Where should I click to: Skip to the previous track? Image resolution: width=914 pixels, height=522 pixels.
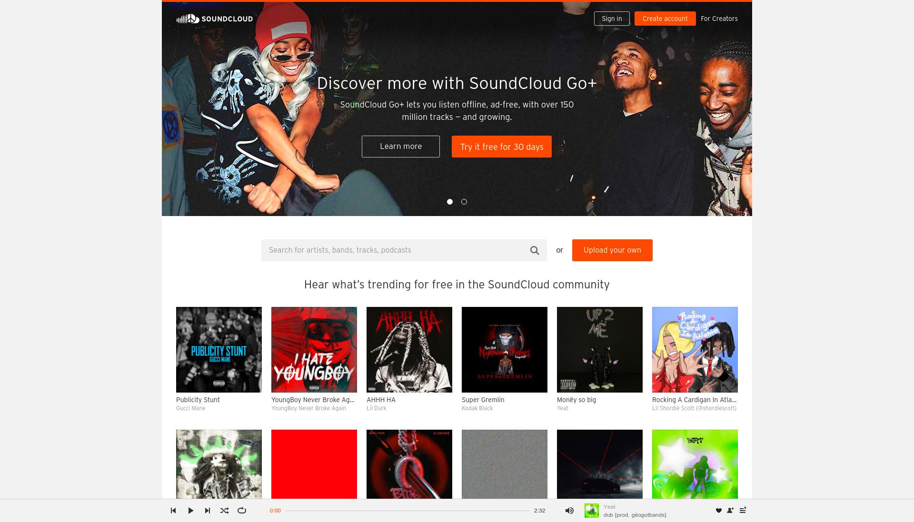173,511
